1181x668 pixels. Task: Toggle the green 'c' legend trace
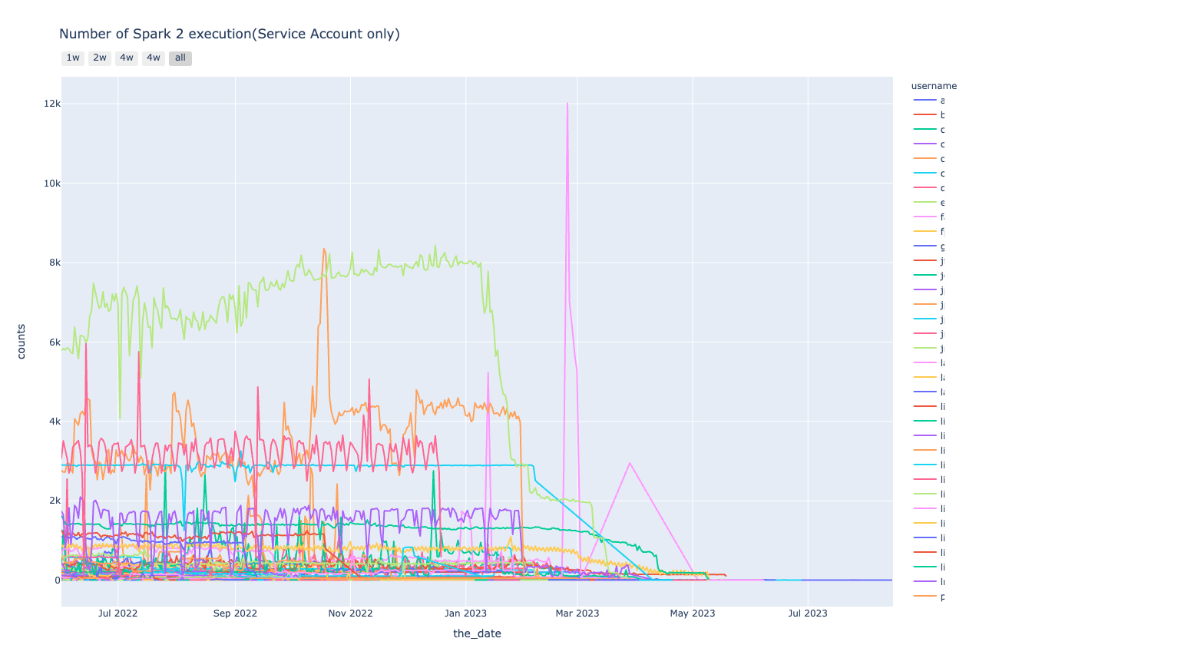pyautogui.click(x=929, y=130)
